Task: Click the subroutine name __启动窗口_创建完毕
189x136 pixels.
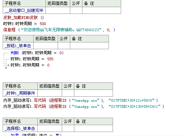Action: click(x=24, y=11)
